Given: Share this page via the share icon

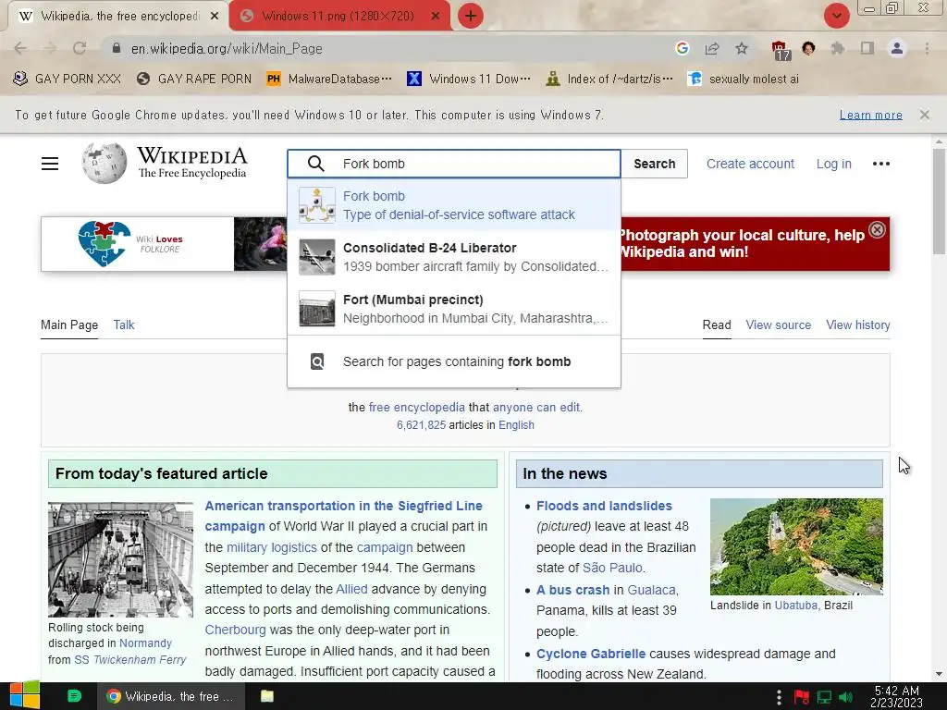Looking at the screenshot, I should pos(712,48).
